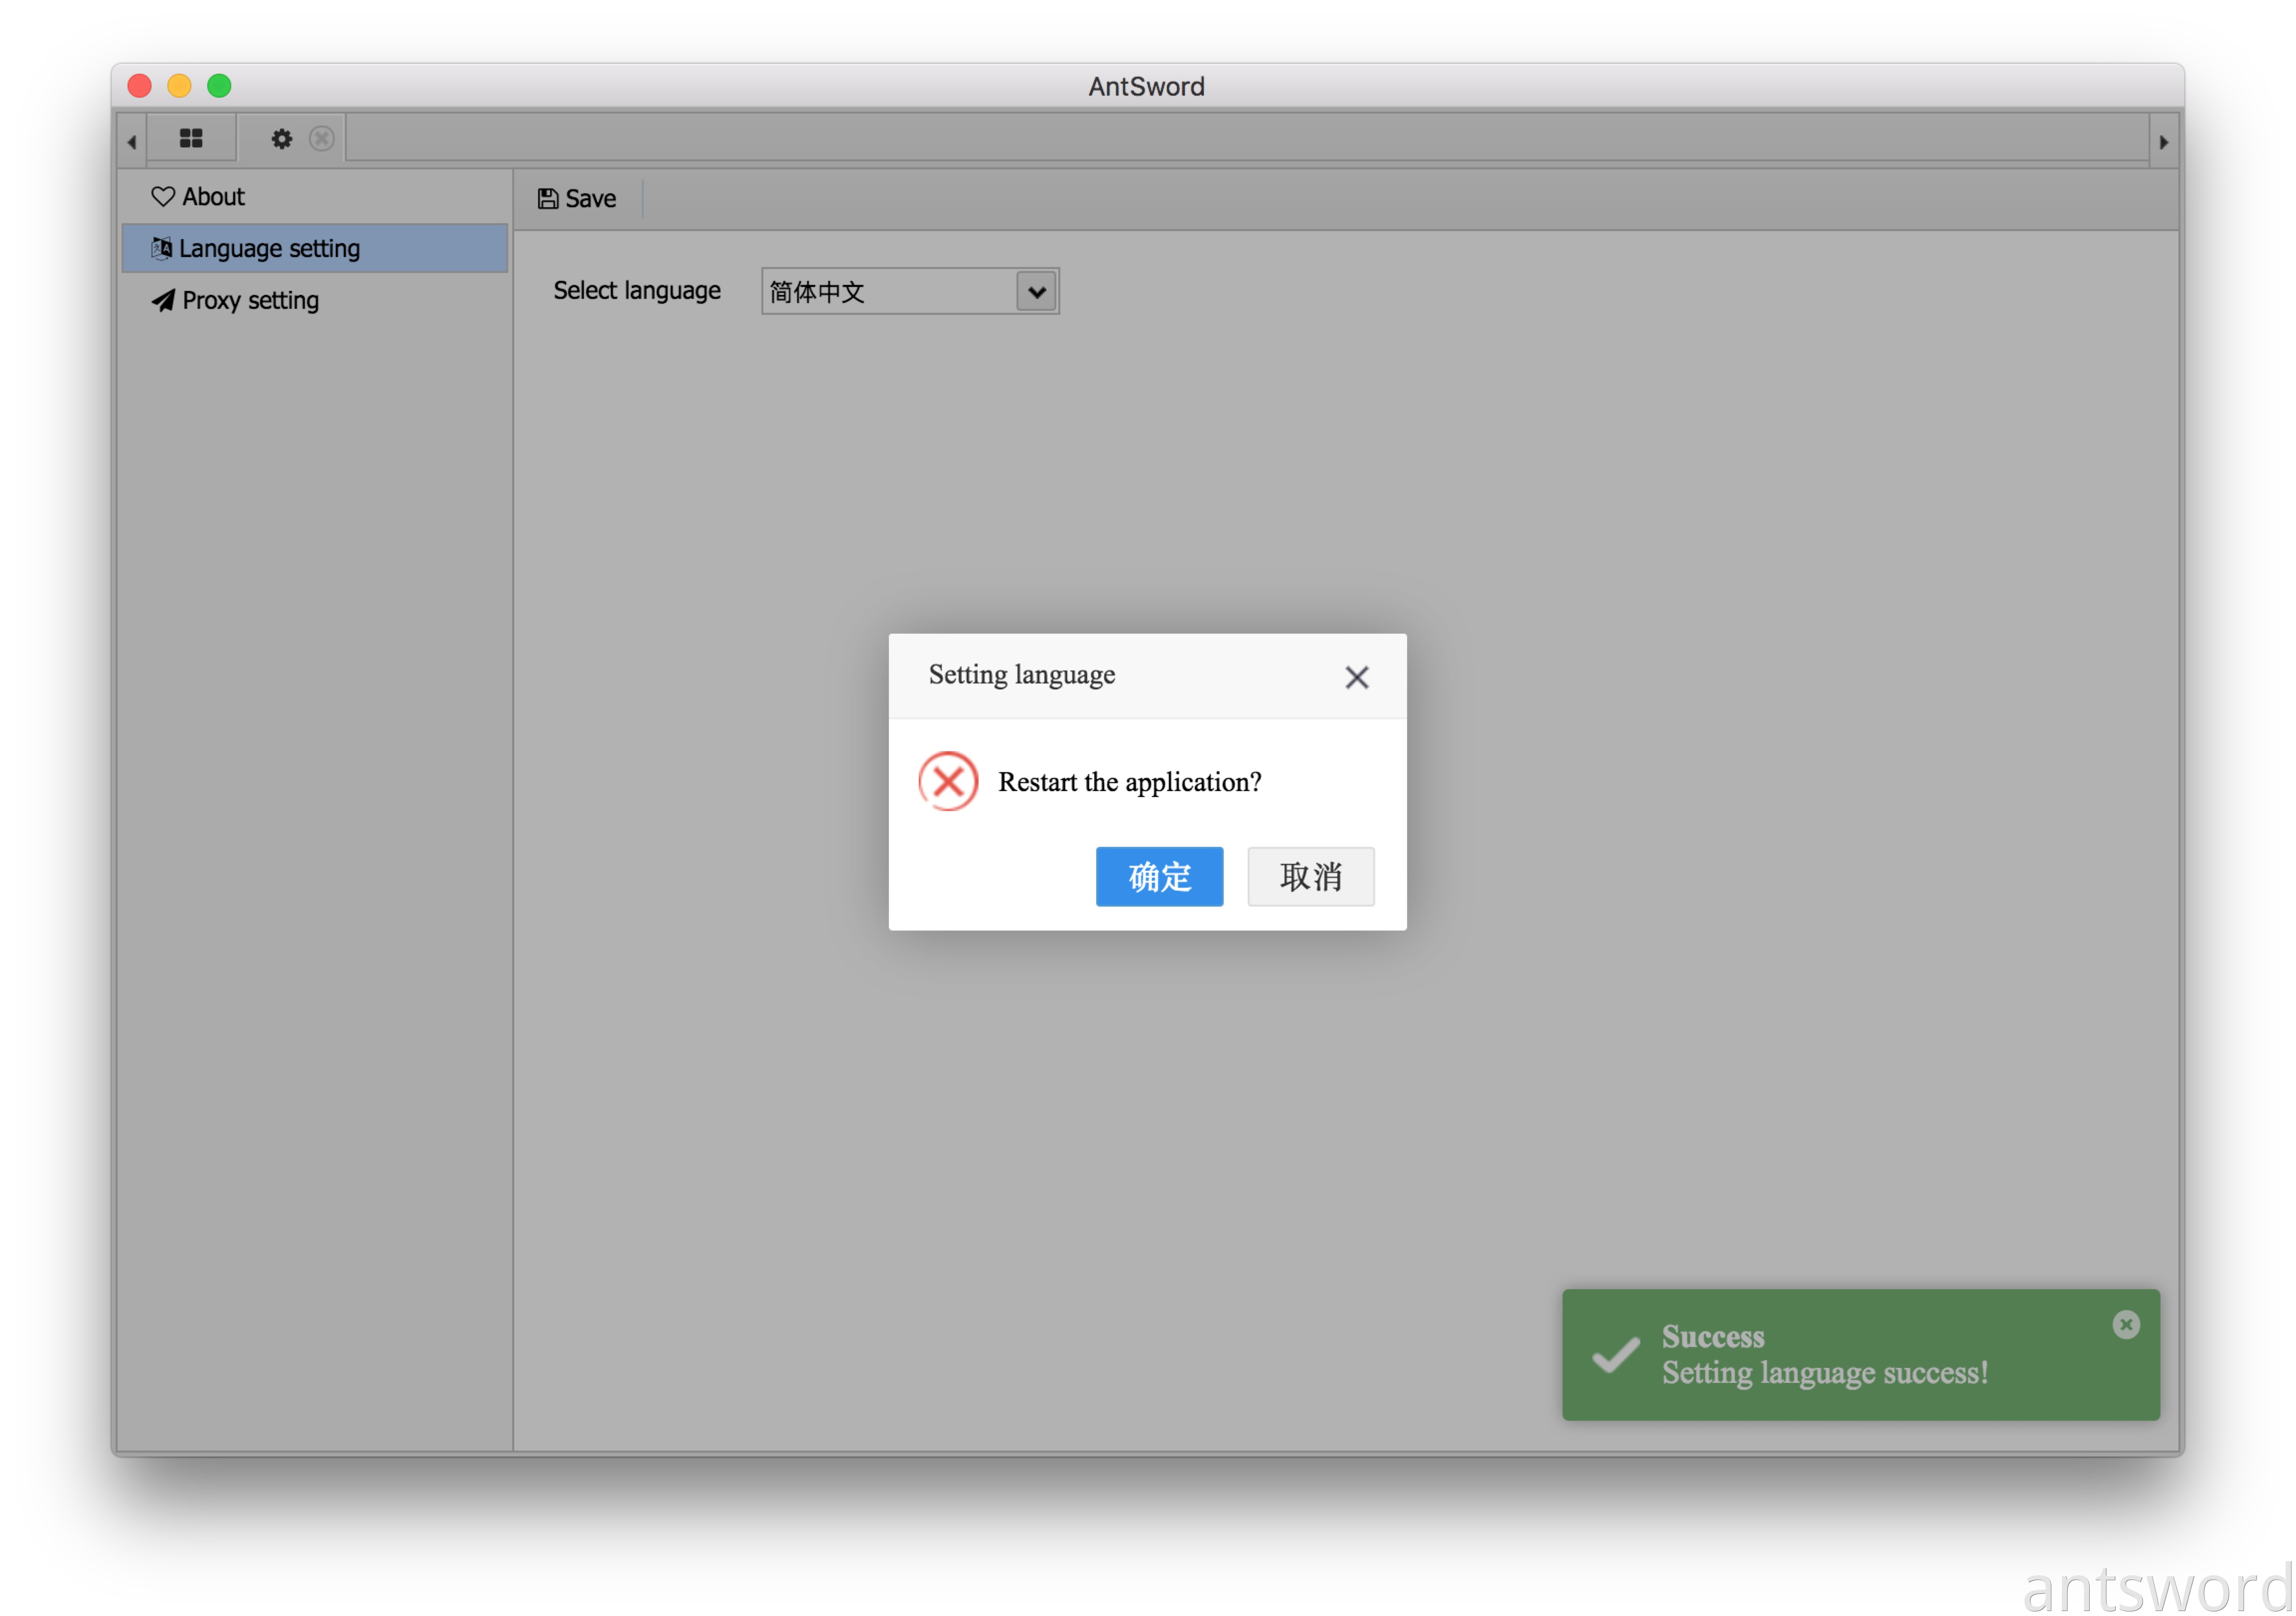Cancel restart with 取消 button
Viewport: 2296px width, 1616px height.
1310,876
